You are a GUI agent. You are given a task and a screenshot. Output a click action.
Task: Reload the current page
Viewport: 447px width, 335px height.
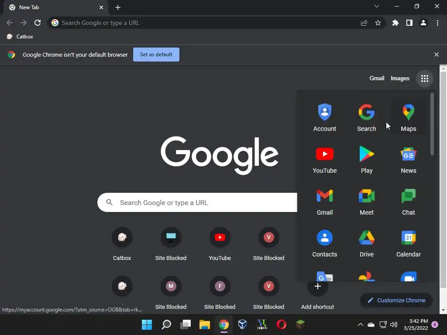click(38, 23)
